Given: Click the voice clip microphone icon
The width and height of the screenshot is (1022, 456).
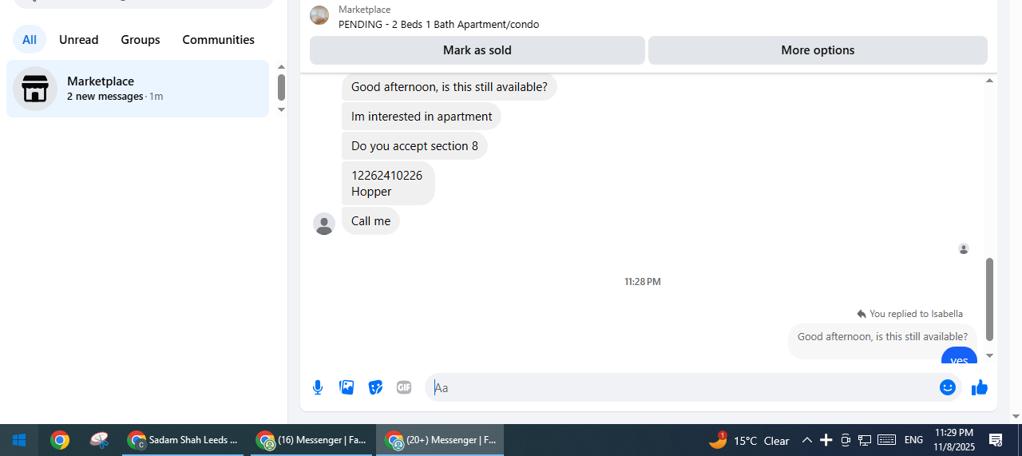Looking at the screenshot, I should coord(318,387).
